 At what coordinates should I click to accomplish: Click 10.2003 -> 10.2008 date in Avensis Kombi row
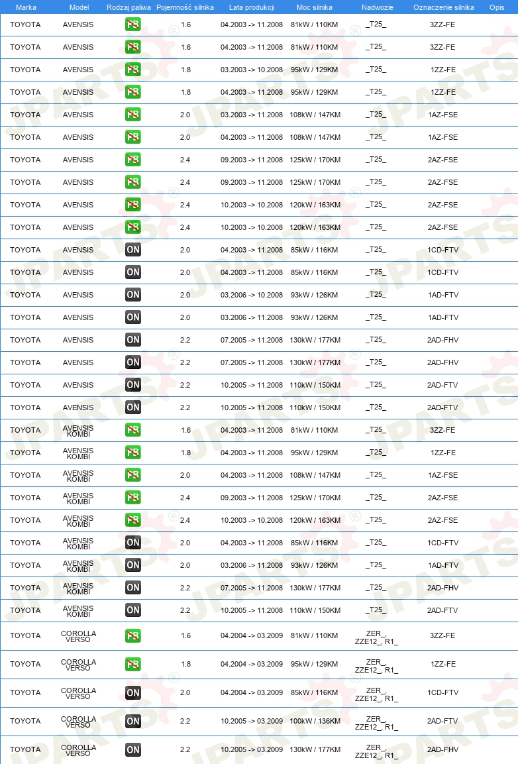(252, 520)
